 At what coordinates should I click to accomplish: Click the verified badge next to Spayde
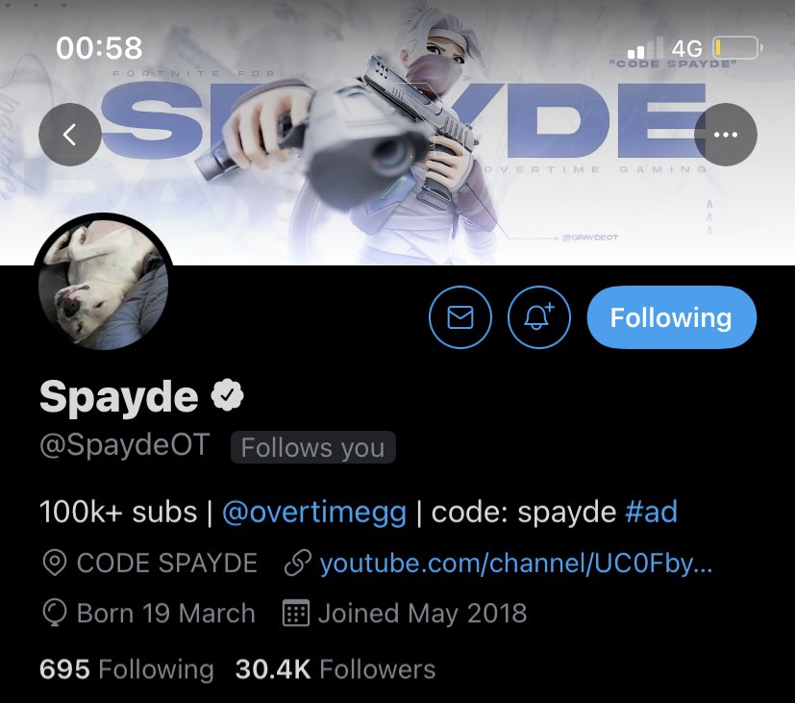[x=227, y=395]
